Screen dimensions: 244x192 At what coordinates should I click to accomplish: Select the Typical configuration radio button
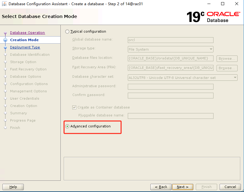pos(67,32)
